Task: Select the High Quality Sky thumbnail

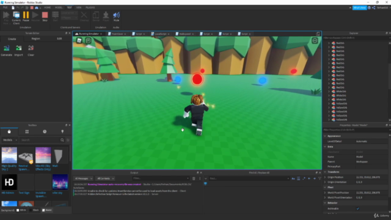Action: tap(9, 155)
